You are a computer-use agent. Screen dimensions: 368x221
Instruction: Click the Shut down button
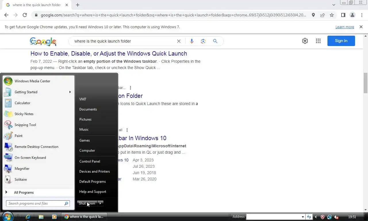(87, 203)
